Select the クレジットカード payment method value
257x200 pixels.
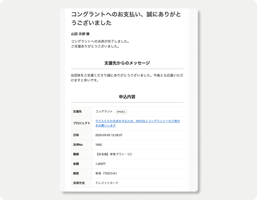coord(107,183)
